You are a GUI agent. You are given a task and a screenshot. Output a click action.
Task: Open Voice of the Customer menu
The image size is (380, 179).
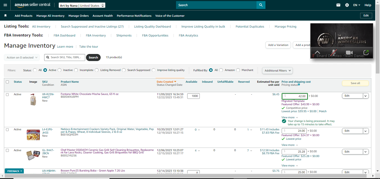coord(170,16)
